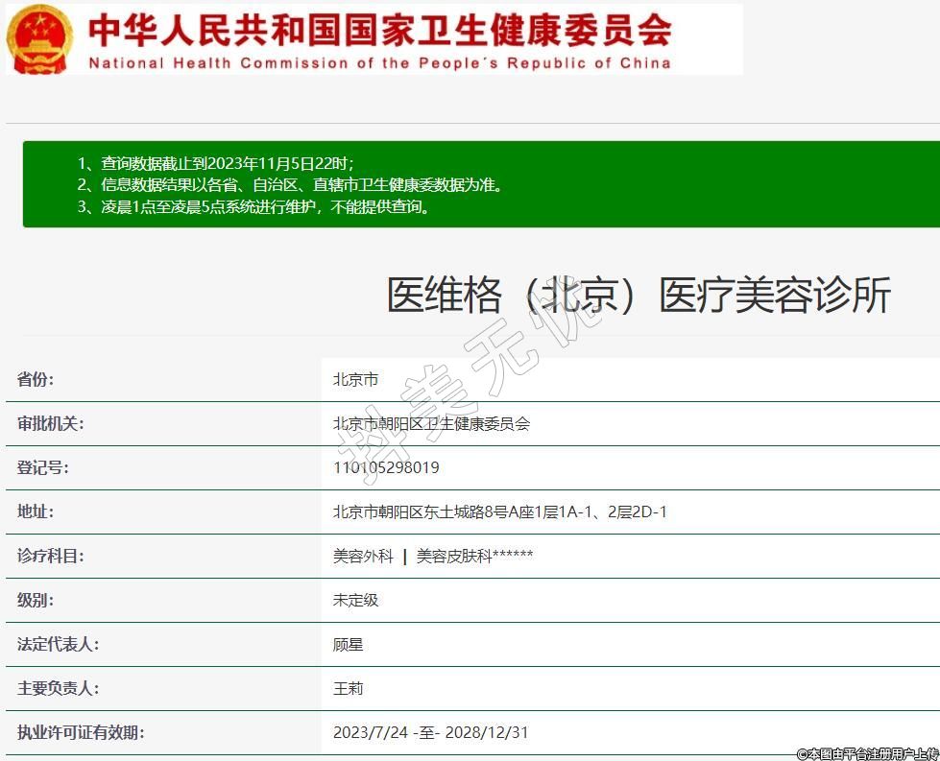
Task: Click the 省份 row label
Action: point(36,379)
